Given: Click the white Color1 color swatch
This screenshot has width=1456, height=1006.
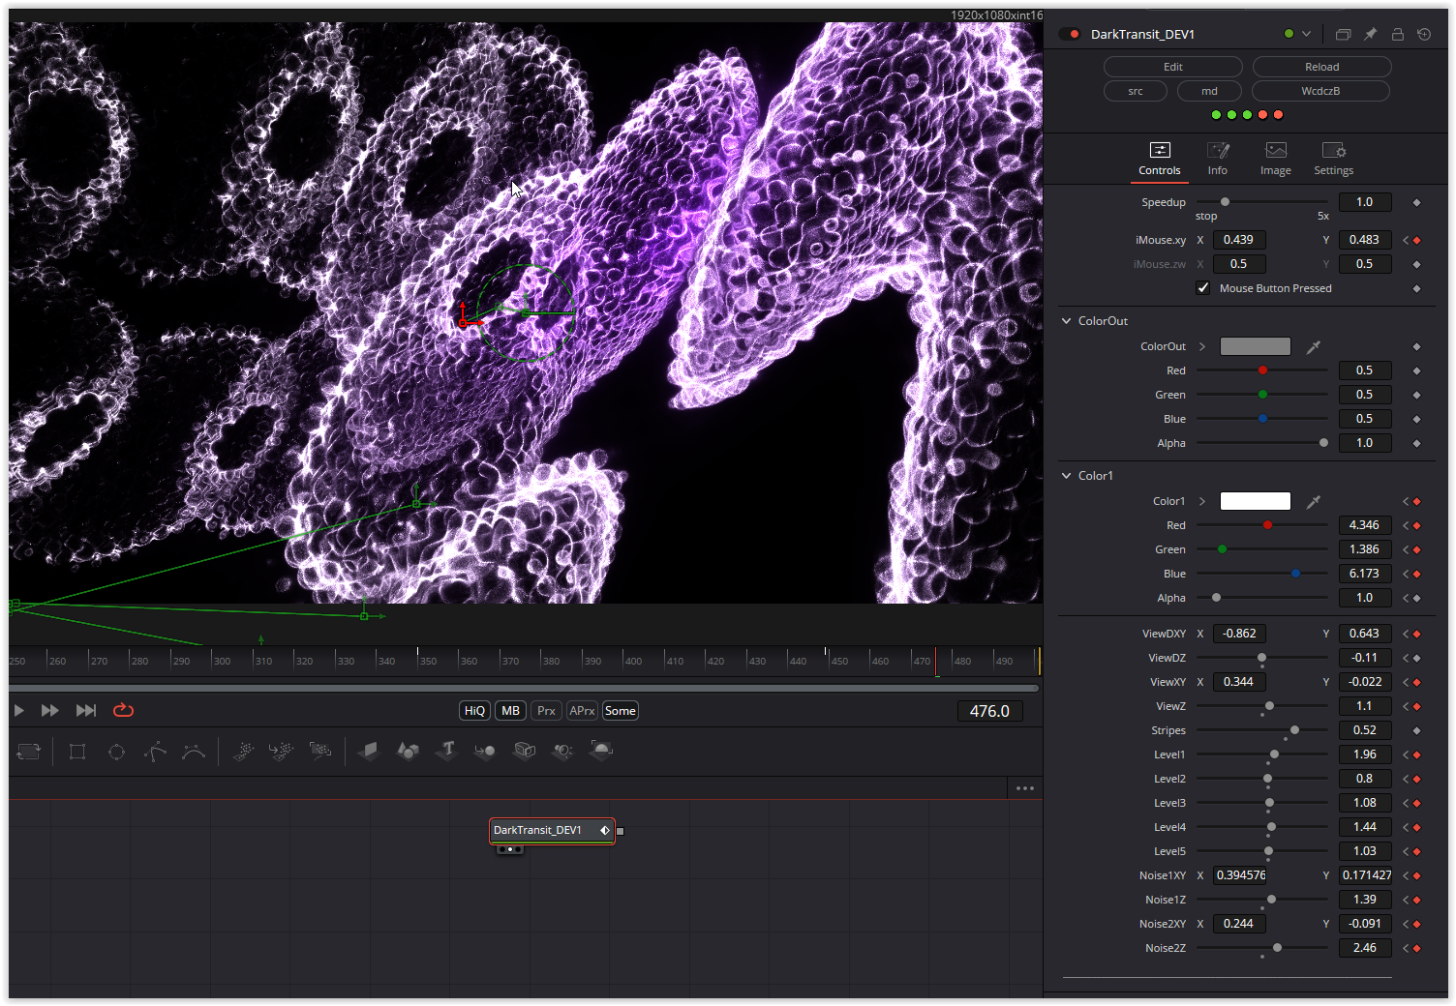Looking at the screenshot, I should (1255, 501).
